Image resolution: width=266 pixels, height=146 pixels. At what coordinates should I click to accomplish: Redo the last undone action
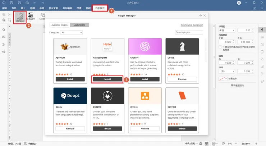click(x=43, y=3)
